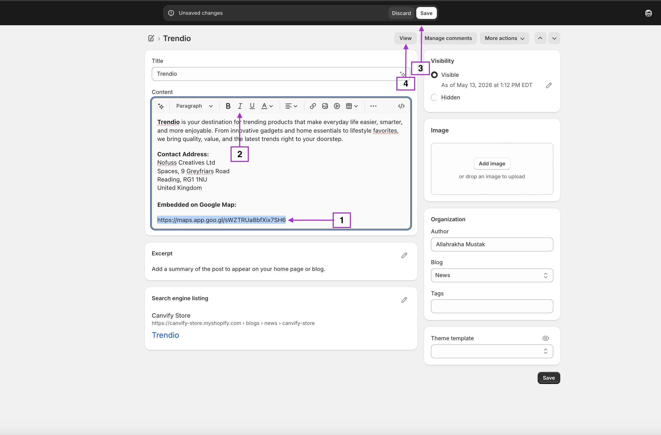Click 'Canvify Store' listing name

(x=171, y=316)
